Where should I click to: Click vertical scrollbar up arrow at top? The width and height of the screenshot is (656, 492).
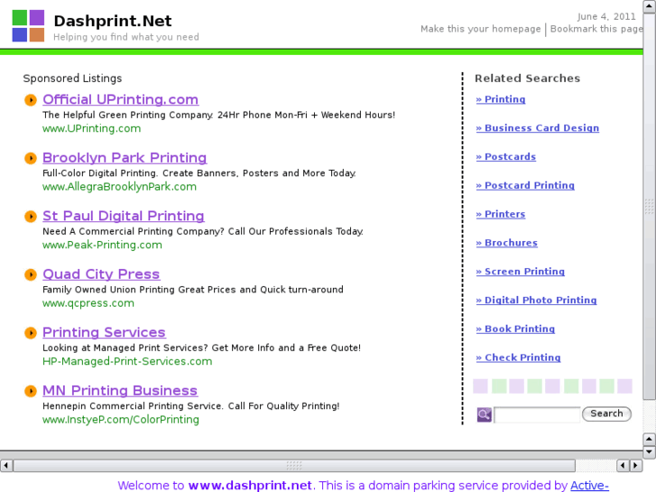point(650,6)
